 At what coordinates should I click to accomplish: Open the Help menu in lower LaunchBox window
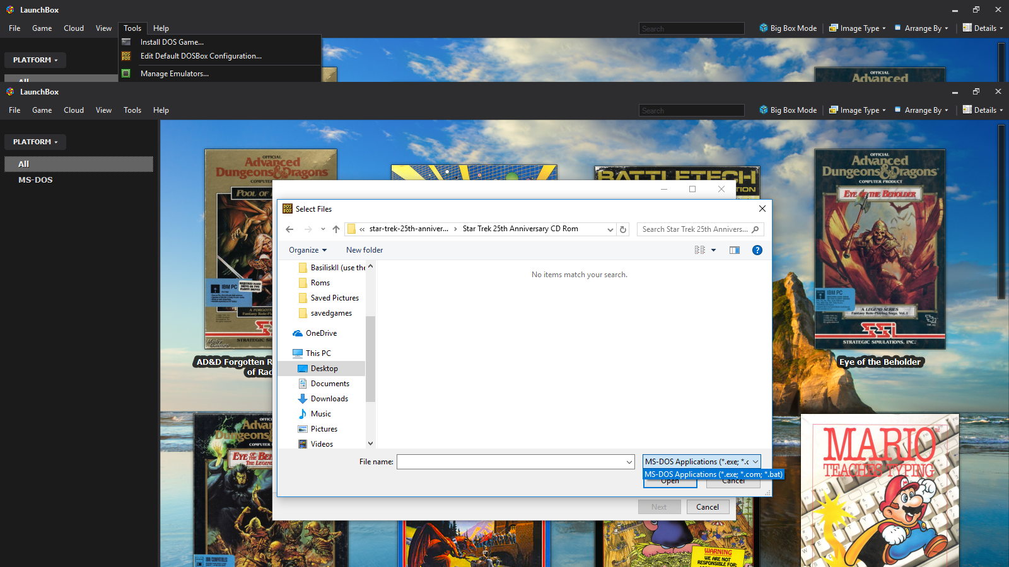161,110
